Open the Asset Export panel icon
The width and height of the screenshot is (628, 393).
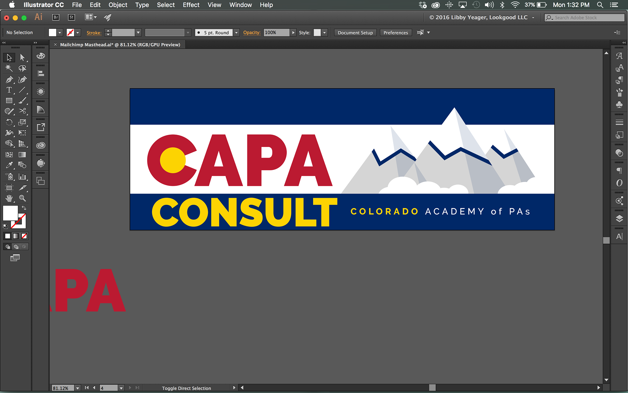point(41,127)
